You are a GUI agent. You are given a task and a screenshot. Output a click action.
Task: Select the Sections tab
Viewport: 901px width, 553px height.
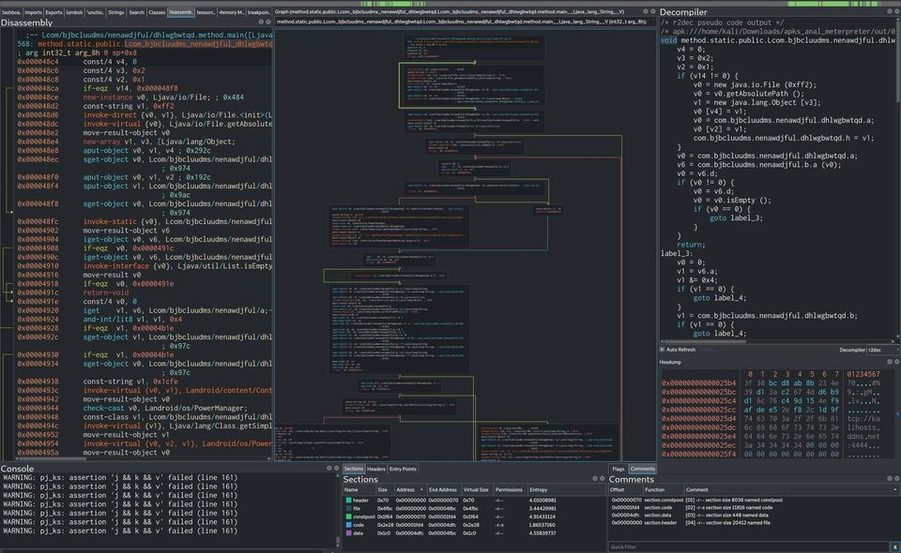pos(354,470)
